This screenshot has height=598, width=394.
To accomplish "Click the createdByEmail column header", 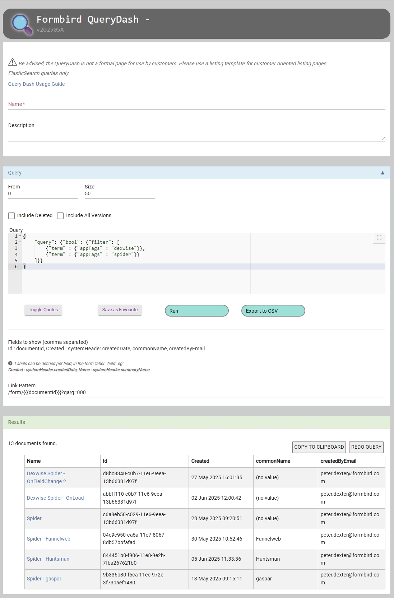I will click(x=351, y=461).
